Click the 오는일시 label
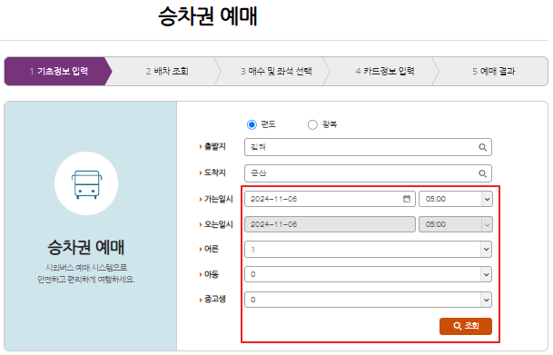This screenshot has height=355, width=553. (218, 224)
